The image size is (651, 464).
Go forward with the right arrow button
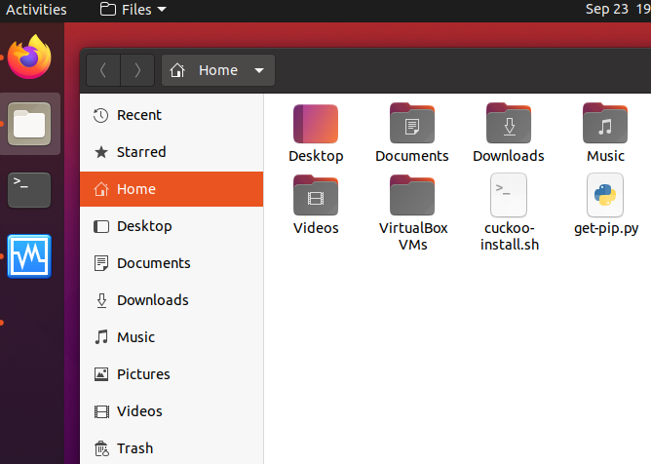tap(137, 70)
